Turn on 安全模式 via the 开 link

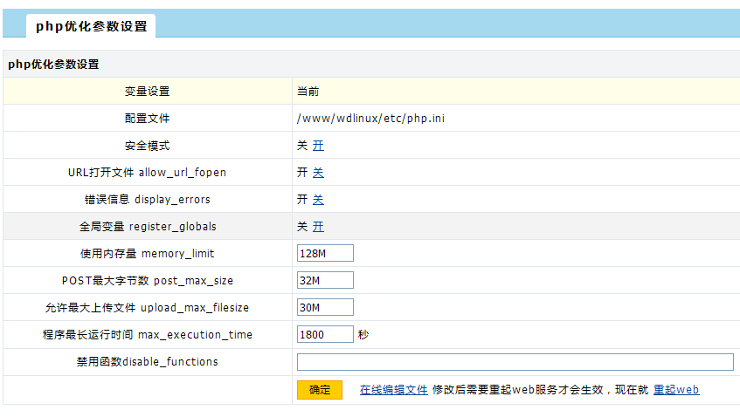click(318, 146)
